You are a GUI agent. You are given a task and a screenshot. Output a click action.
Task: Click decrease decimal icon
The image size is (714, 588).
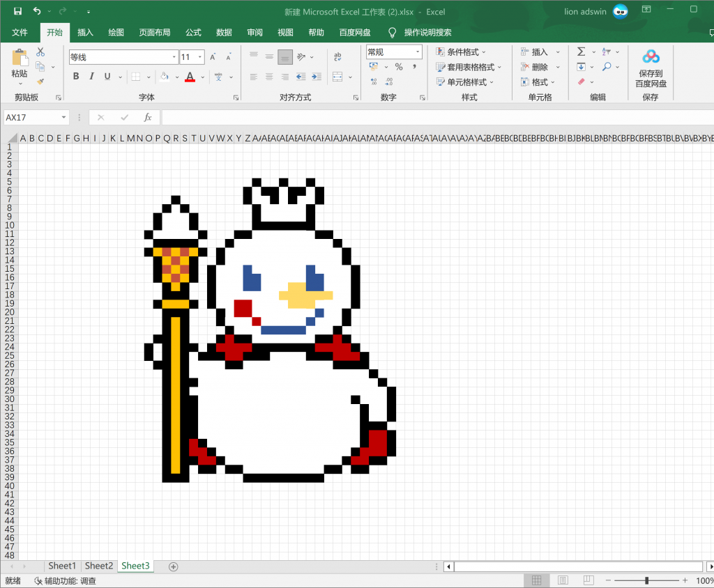click(x=389, y=82)
